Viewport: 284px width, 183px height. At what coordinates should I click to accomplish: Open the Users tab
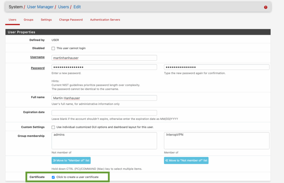[12, 20]
